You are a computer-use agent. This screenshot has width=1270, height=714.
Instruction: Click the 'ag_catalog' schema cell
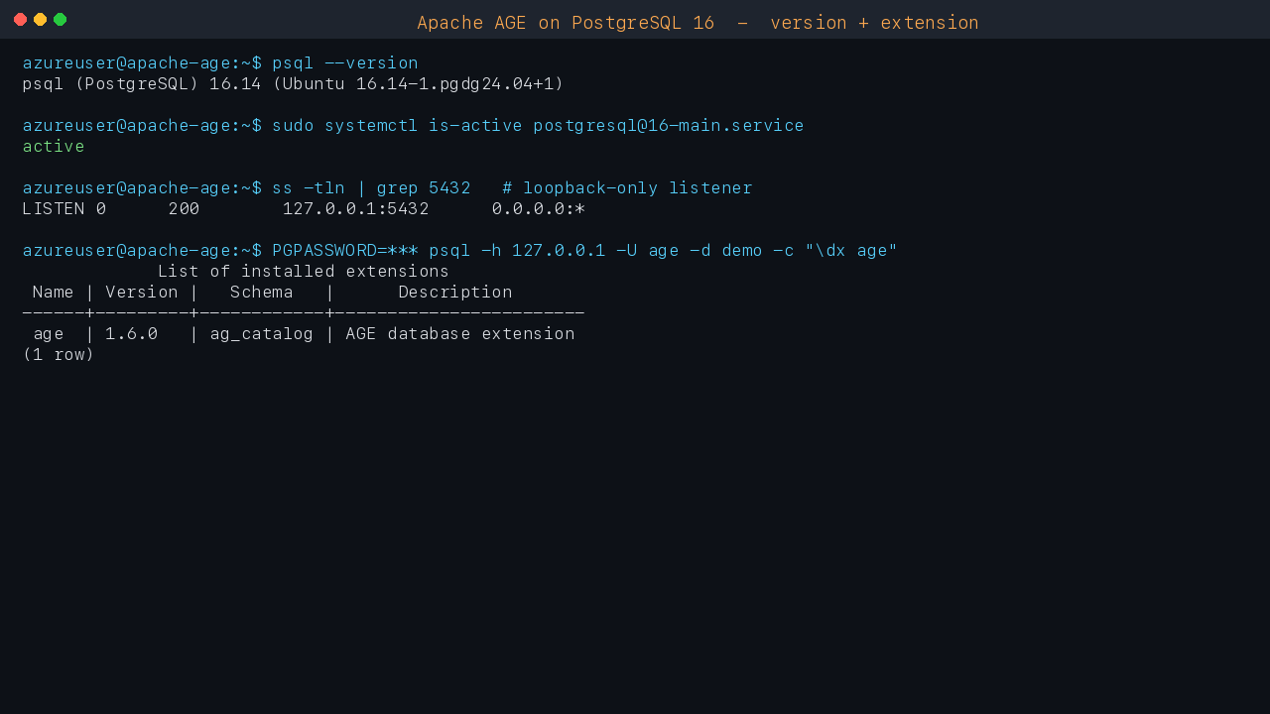(262, 334)
